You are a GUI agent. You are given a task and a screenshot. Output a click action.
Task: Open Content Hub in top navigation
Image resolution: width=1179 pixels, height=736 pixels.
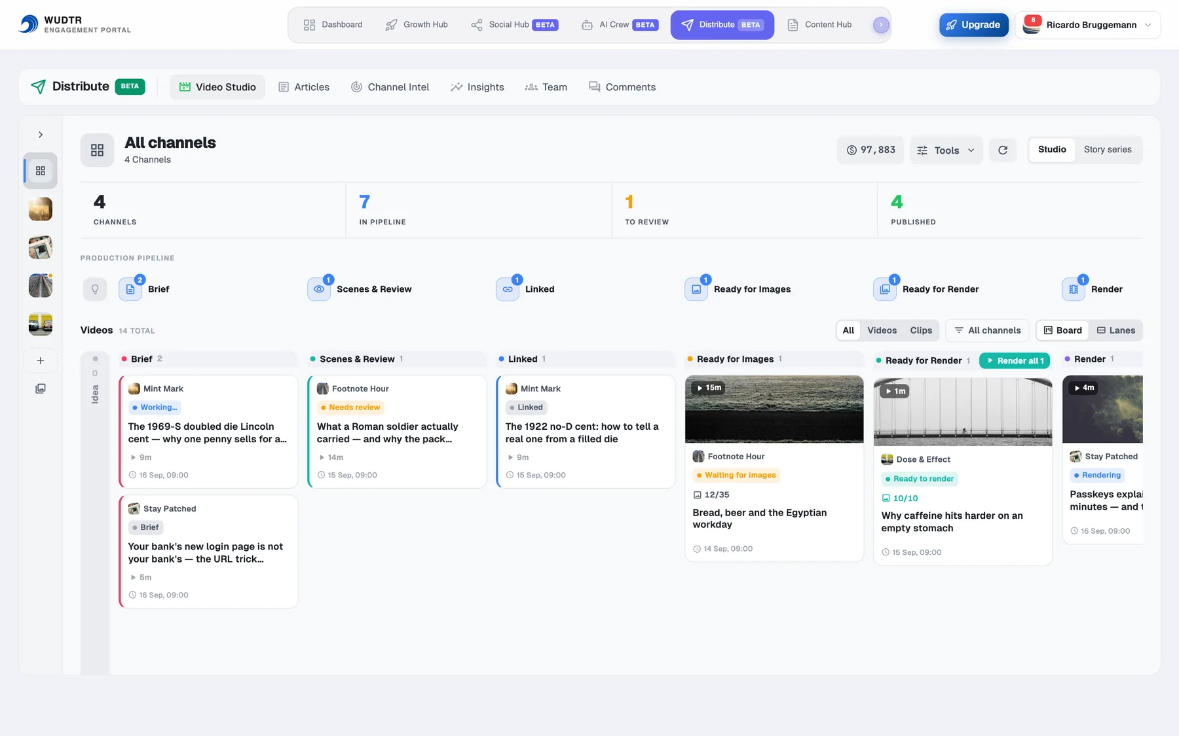[x=819, y=25]
